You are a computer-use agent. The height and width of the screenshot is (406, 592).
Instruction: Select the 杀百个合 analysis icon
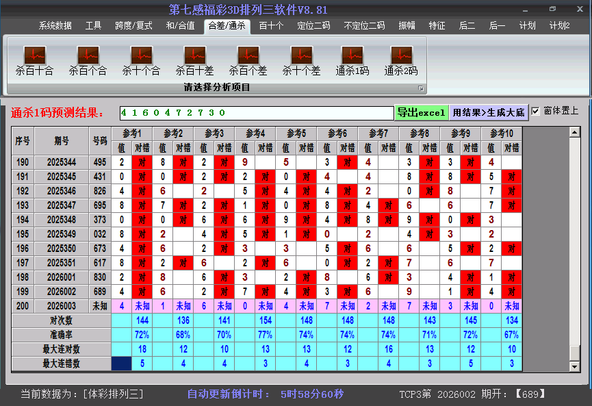coord(88,58)
